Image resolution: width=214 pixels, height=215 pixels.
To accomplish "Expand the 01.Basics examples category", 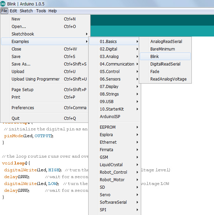I will click(x=114, y=41).
